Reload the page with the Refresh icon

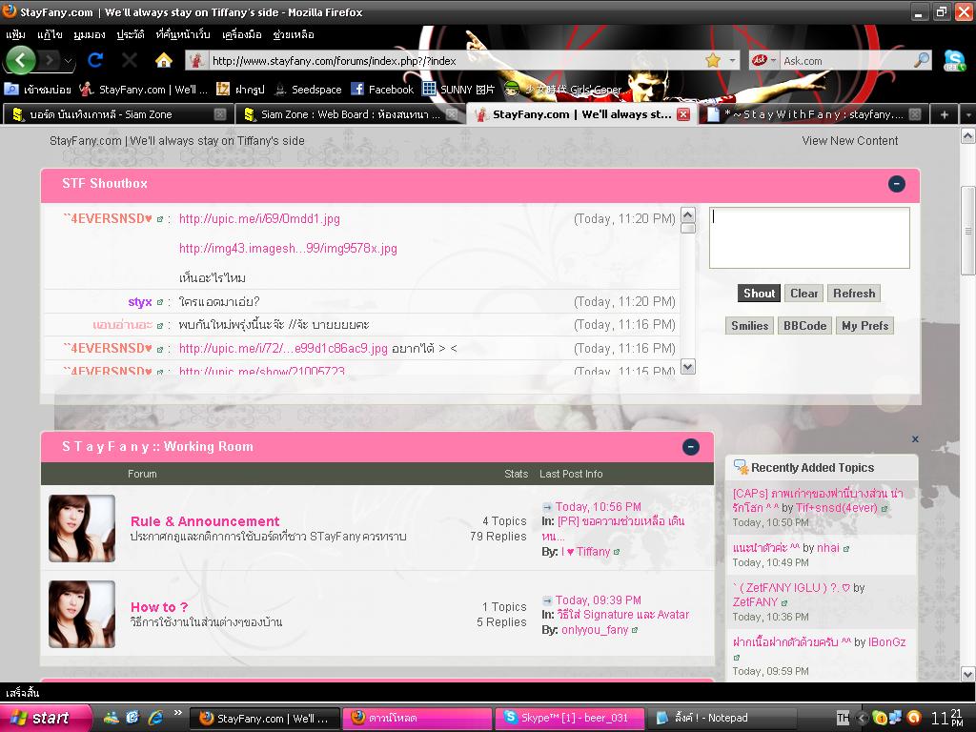click(x=95, y=60)
